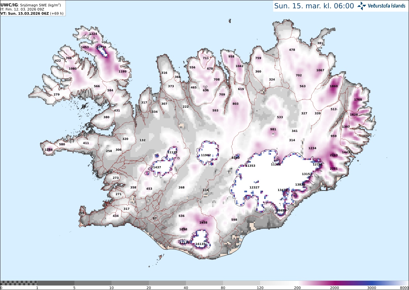Screen dimensions: 409x290
Task: Click the map value '1768'
Action: point(358,100)
